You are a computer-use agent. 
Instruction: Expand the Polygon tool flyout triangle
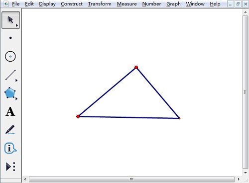coord(16,99)
